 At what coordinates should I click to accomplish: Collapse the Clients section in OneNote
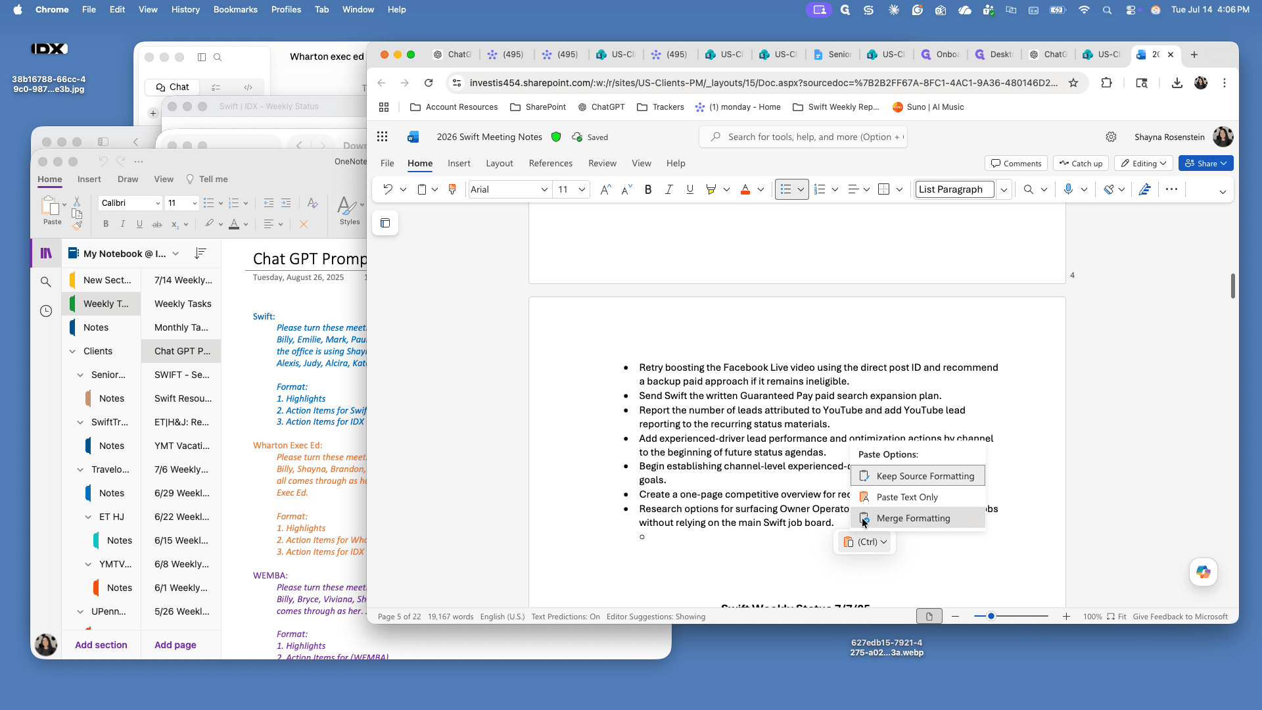(72, 351)
